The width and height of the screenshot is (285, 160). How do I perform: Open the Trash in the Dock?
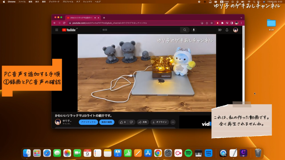(258, 153)
